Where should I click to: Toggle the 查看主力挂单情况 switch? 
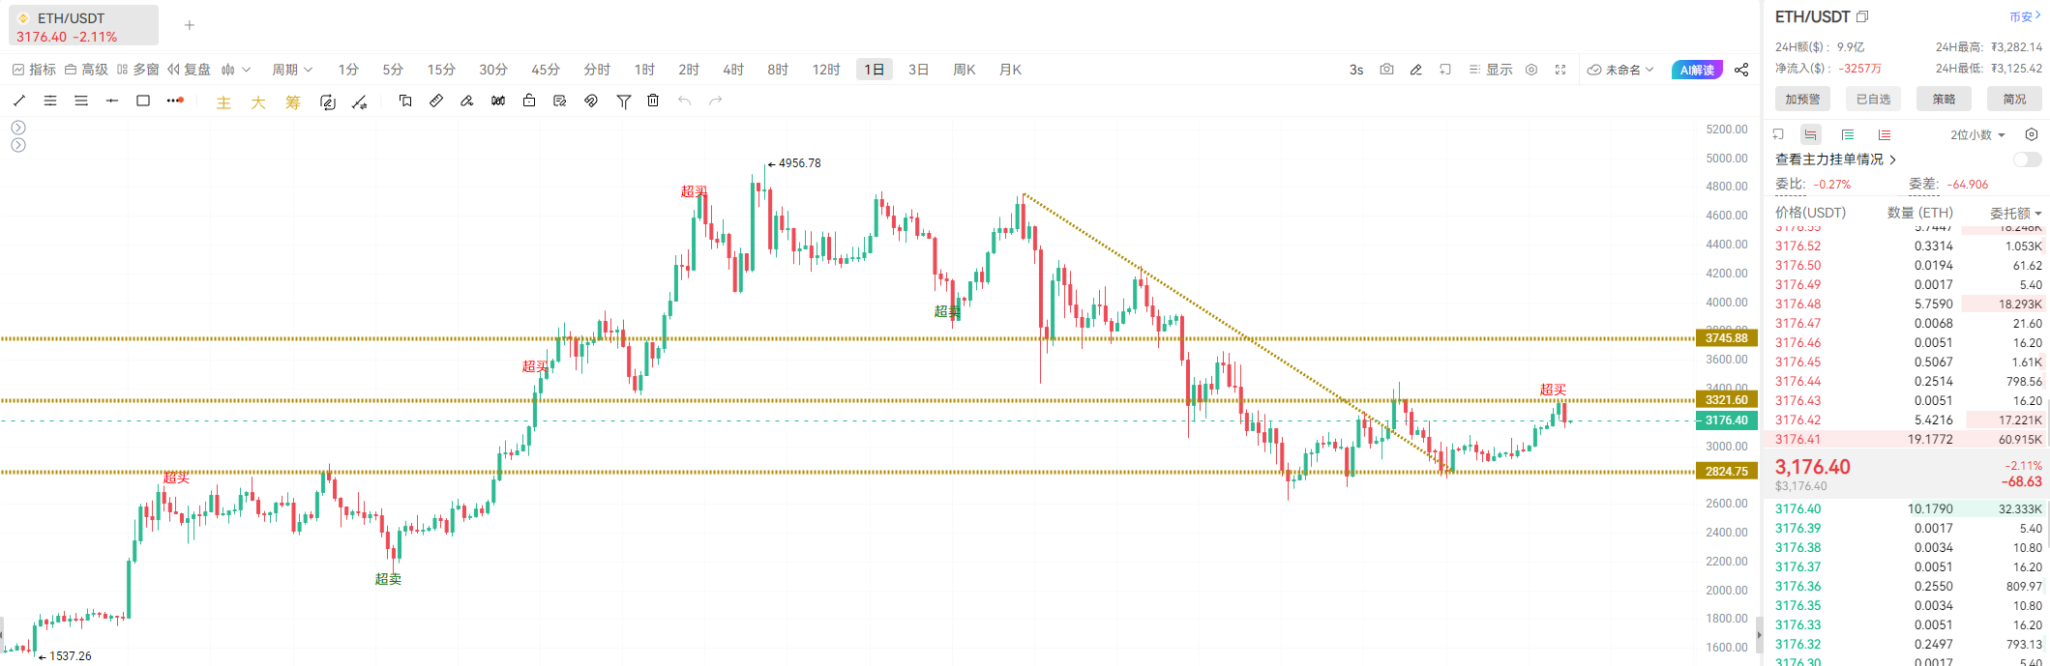click(x=2027, y=159)
